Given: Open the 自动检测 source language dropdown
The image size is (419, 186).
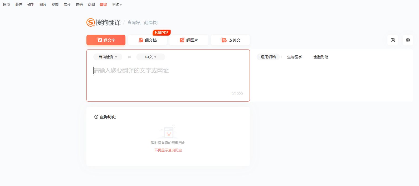Looking at the screenshot, I should [x=108, y=57].
